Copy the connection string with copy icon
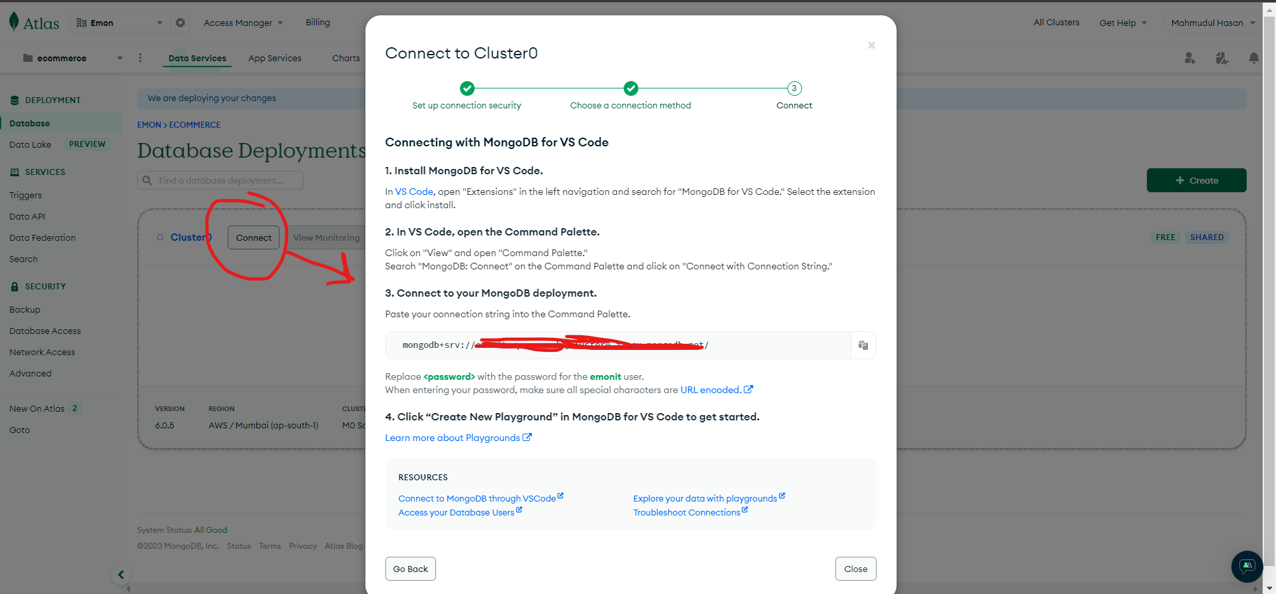 [863, 345]
